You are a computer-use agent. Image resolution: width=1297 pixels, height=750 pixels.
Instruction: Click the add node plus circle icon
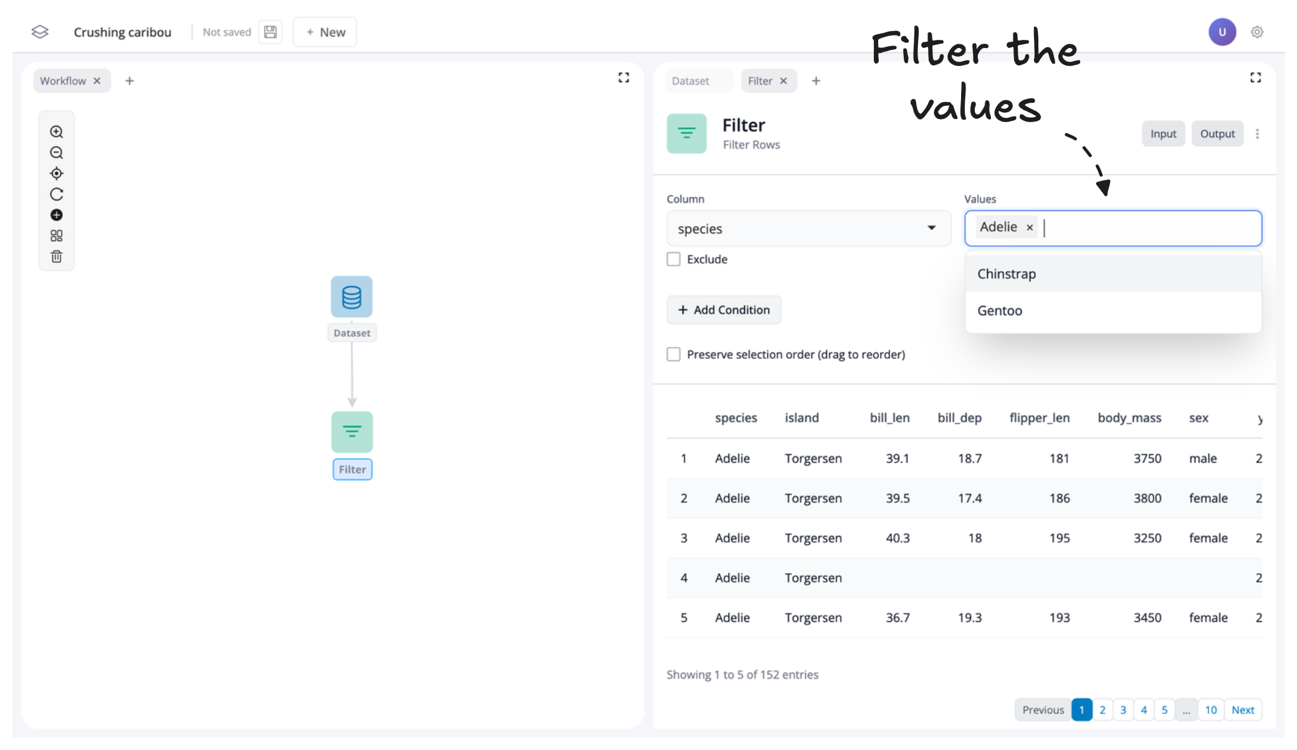click(x=57, y=215)
